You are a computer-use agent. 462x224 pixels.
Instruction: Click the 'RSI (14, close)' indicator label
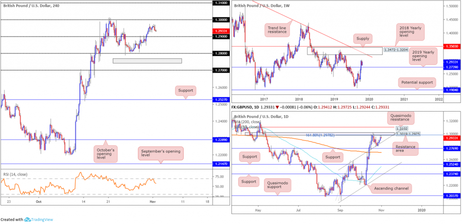click(15, 175)
